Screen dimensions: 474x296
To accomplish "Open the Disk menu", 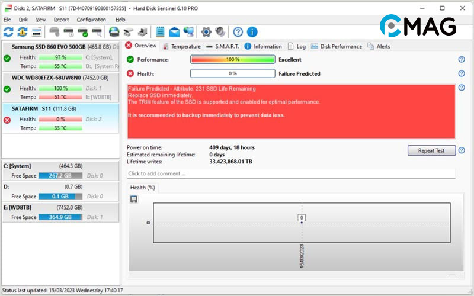I will pyautogui.click(x=23, y=20).
